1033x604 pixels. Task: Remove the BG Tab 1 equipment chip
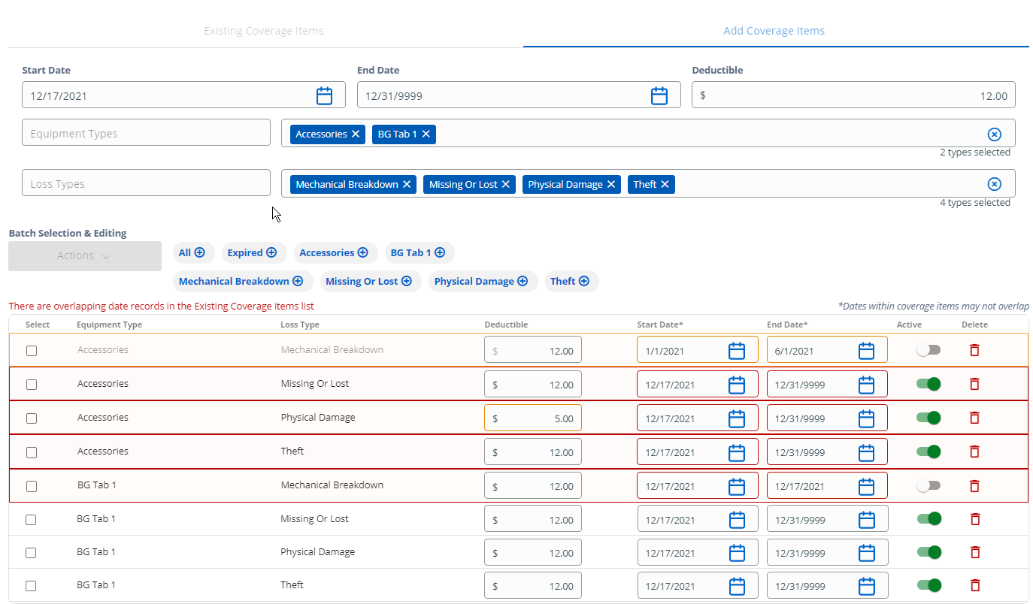[x=426, y=134]
